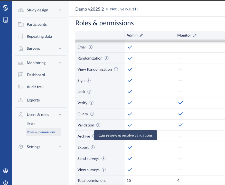Click the Castor logo icon in sidebar

[5, 8]
